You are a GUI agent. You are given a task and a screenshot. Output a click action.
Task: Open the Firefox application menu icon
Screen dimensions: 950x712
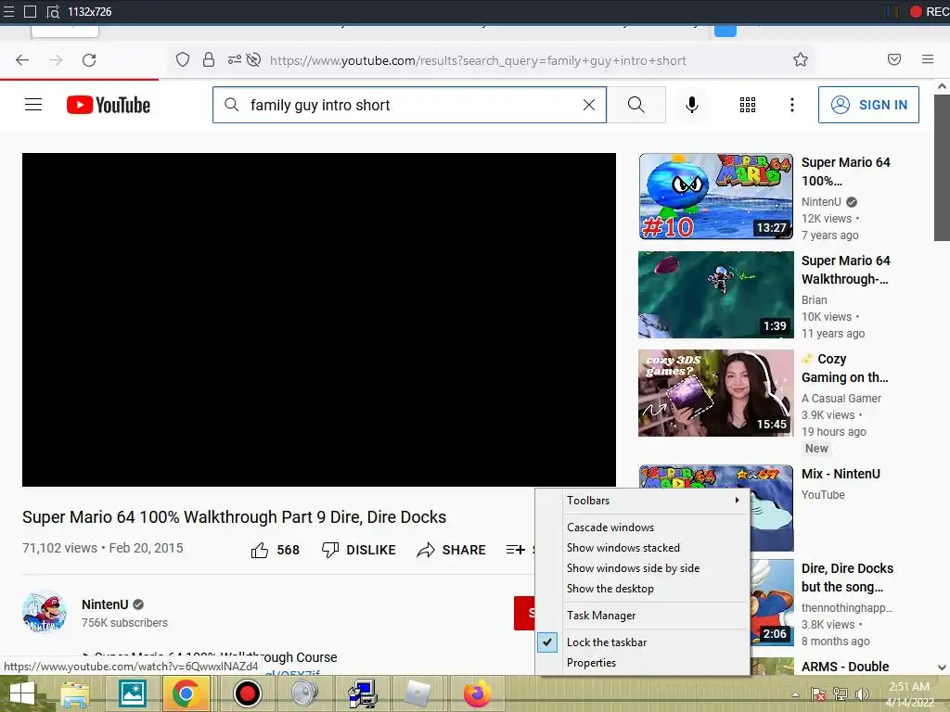[x=928, y=59]
